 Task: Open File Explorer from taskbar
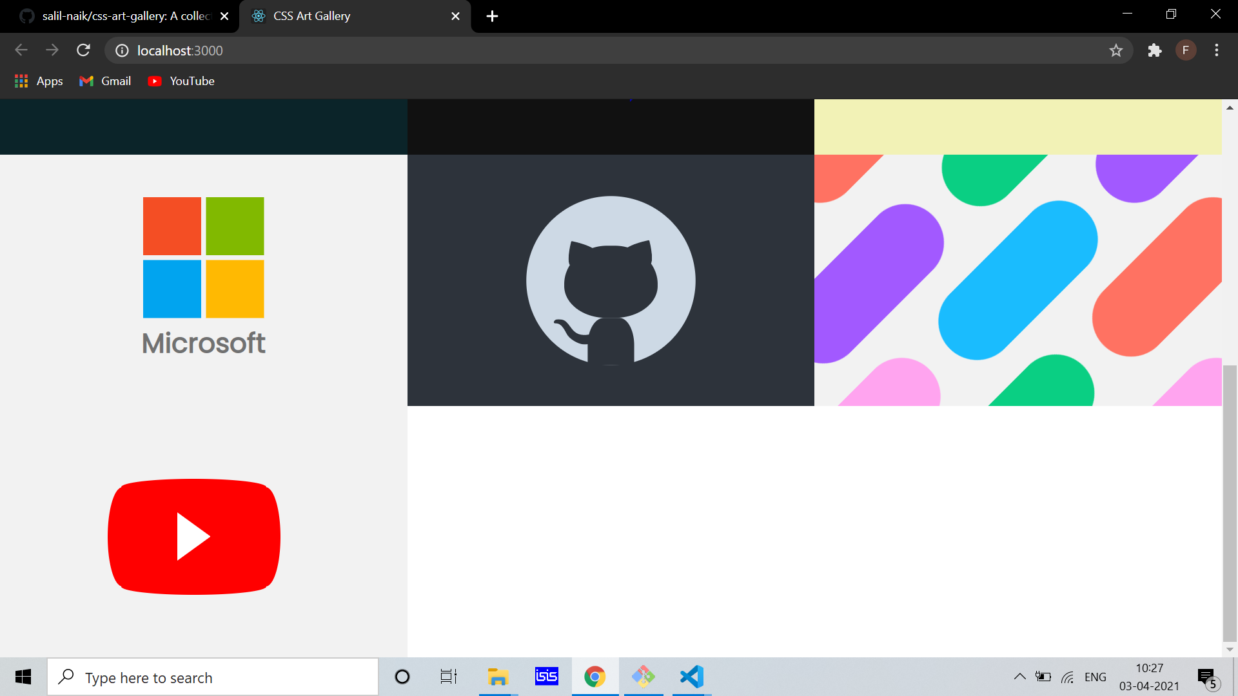(x=498, y=677)
